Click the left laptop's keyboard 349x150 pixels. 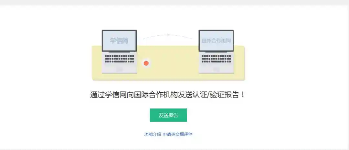pyautogui.click(x=119, y=59)
